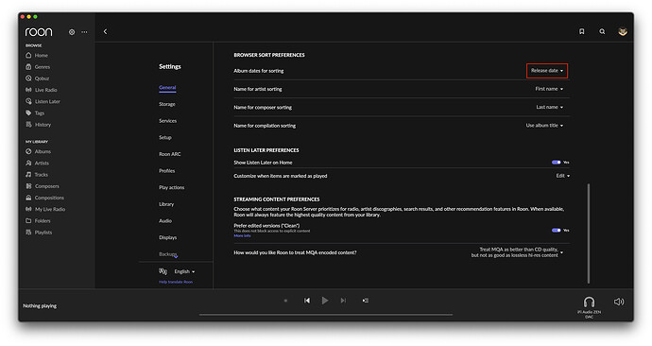The height and width of the screenshot is (346, 652).
Task: Select the Setup settings tab
Action: 165,138
